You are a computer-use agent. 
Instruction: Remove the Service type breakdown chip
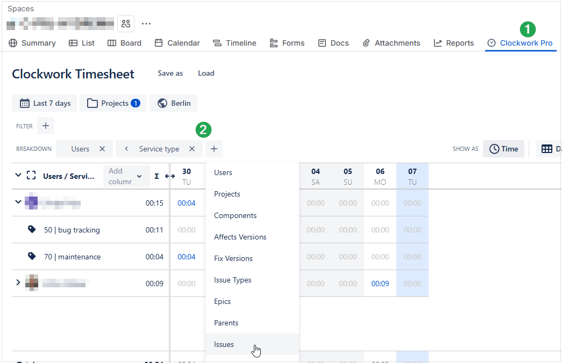(192, 149)
